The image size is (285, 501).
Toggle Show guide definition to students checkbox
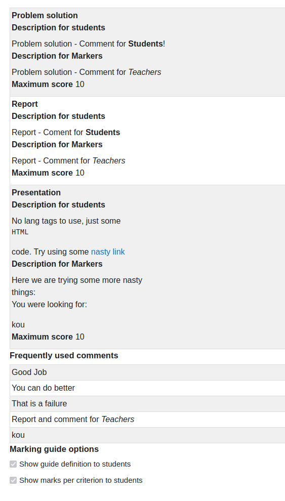click(13, 464)
